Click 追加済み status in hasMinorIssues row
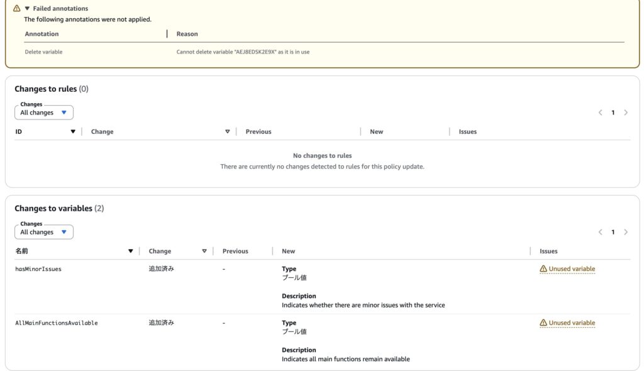The image size is (644, 371). pyautogui.click(x=162, y=269)
